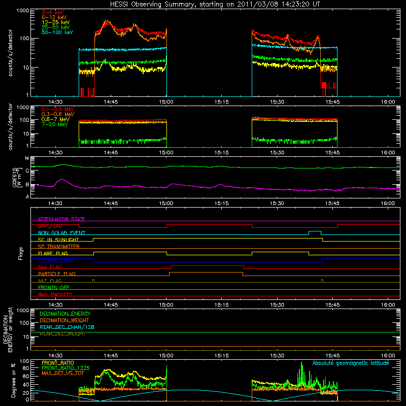Click the Degrees or % axis title
This screenshot has width=406, height=406.
point(13,380)
